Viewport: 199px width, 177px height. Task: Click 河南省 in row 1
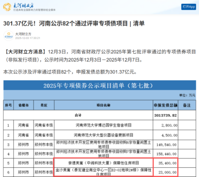tap(24, 125)
